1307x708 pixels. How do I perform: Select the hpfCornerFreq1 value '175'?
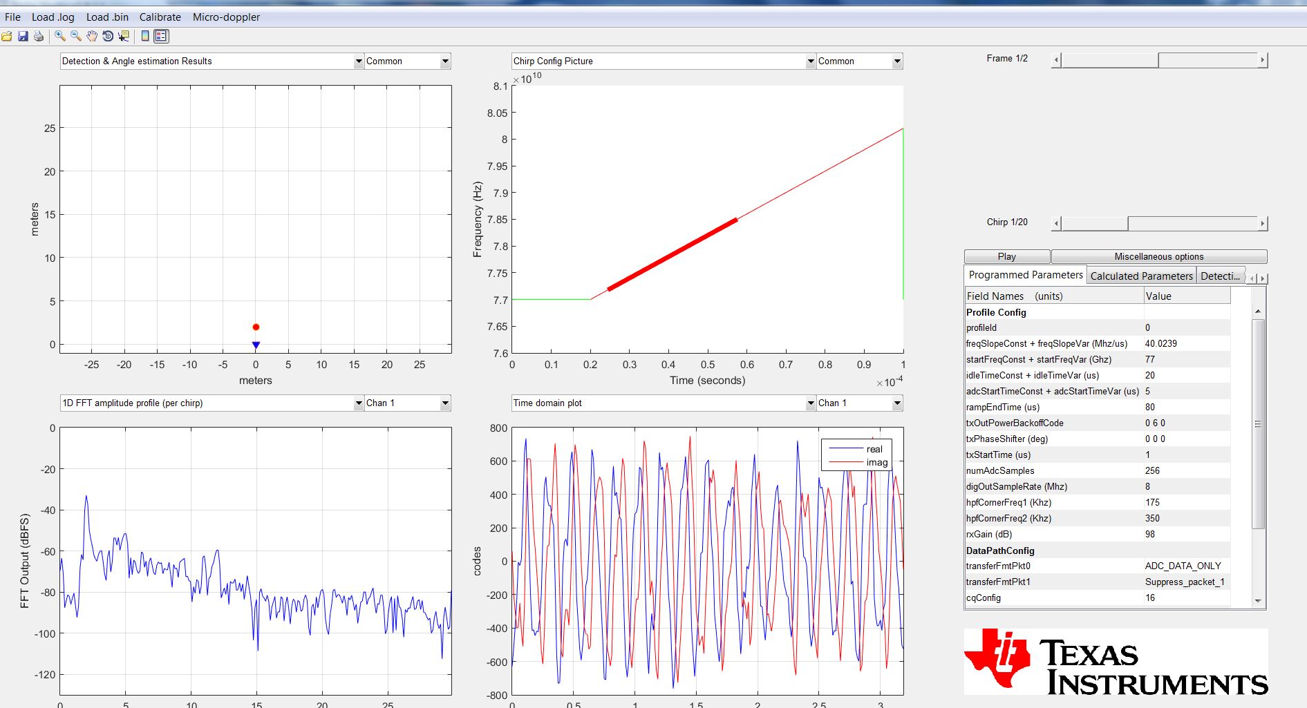coord(1187,503)
